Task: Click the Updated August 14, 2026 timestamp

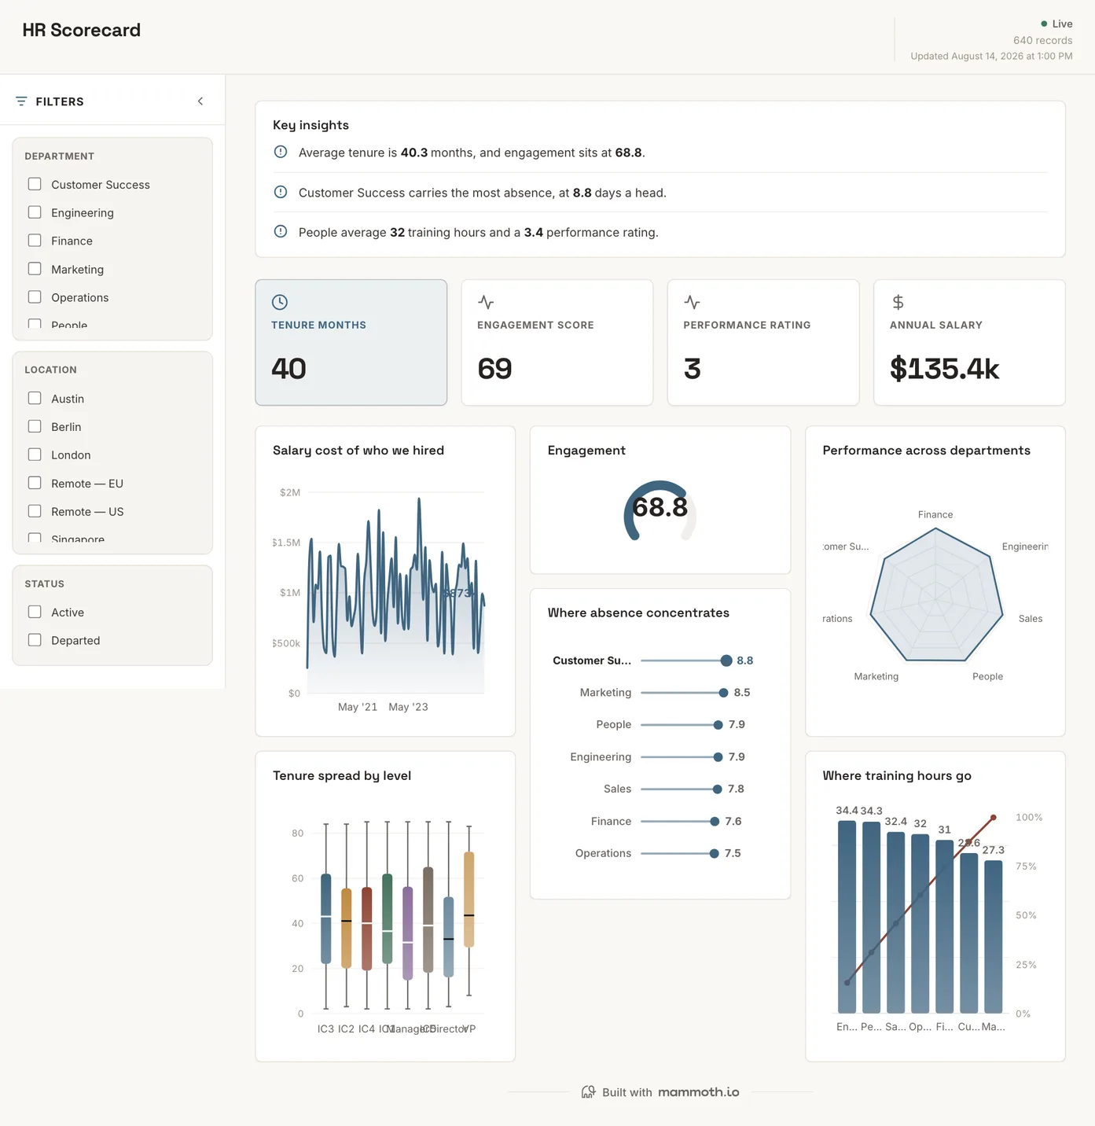Action: click(x=991, y=56)
